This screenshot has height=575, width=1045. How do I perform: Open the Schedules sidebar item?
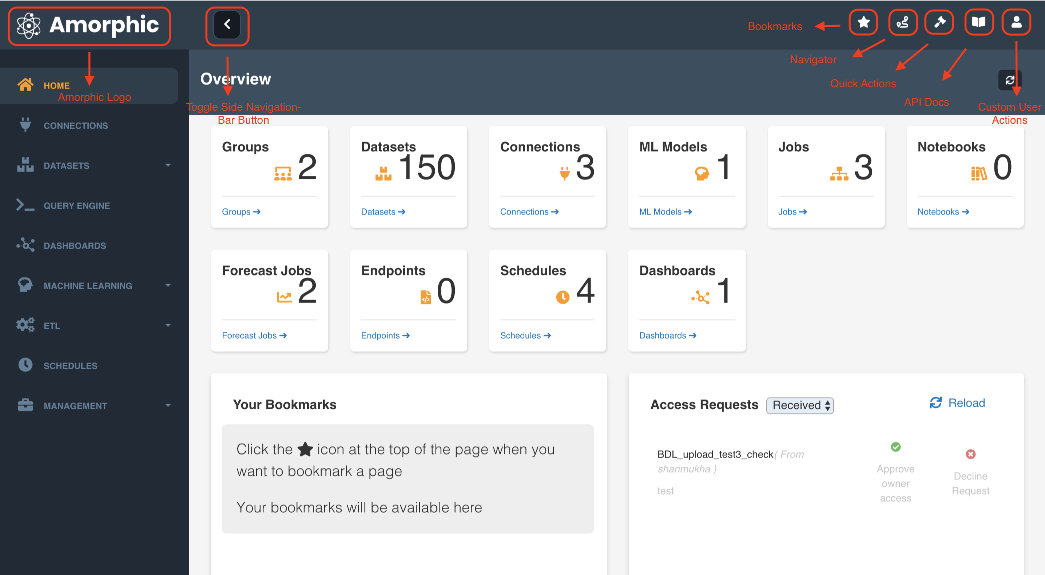70,366
